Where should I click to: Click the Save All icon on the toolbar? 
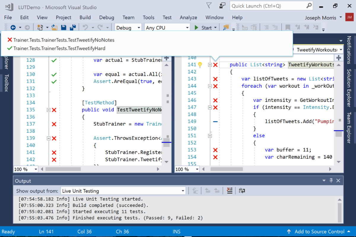click(73, 27)
